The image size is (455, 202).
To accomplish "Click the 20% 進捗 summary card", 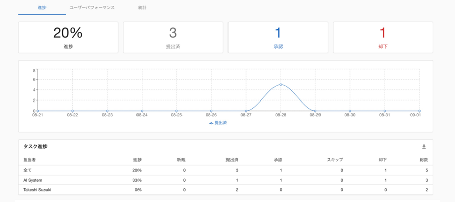I will (68, 37).
